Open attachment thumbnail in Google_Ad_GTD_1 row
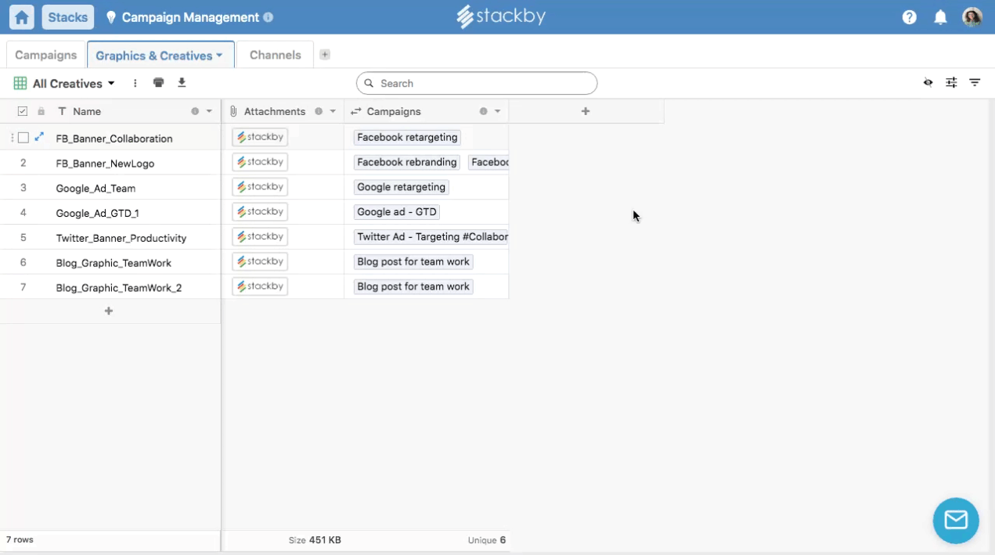The height and width of the screenshot is (555, 995). [260, 211]
